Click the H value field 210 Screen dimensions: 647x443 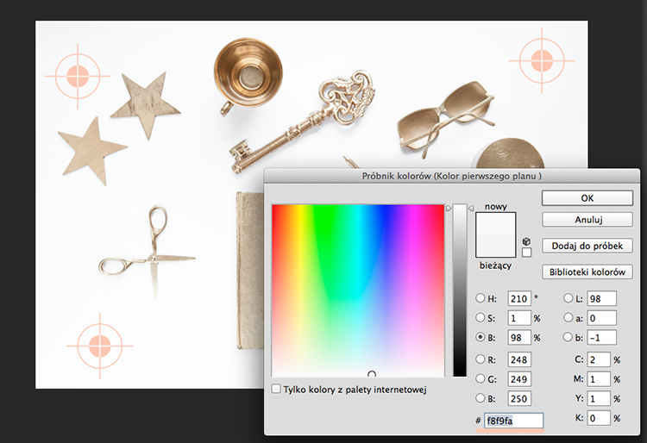click(x=519, y=298)
